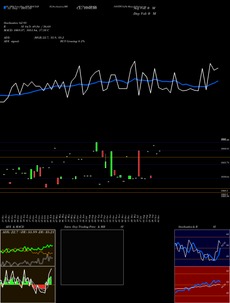Open the blue-background Stochastics chart panel
230x303 pixels.
pyautogui.click(x=202, y=248)
